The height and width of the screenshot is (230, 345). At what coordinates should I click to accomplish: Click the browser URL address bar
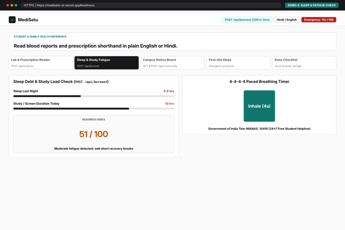pos(151,5)
